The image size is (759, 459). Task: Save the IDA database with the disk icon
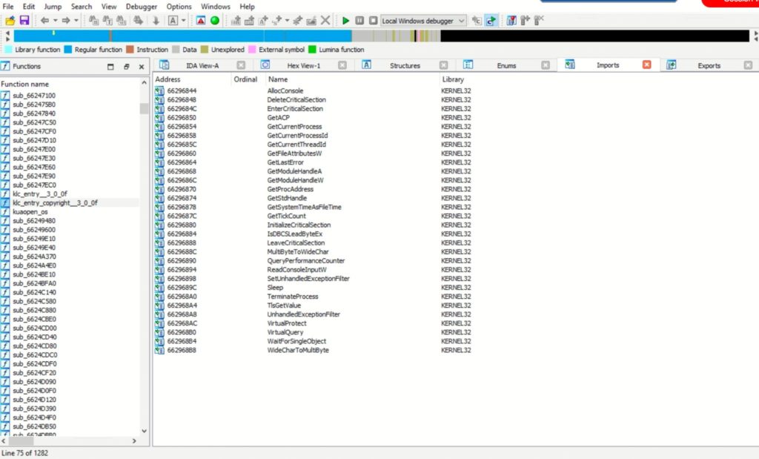pos(25,20)
